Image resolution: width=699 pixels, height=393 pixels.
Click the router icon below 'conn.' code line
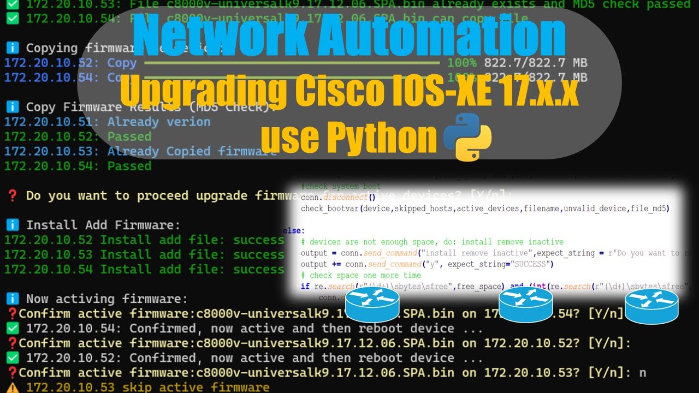click(x=372, y=304)
